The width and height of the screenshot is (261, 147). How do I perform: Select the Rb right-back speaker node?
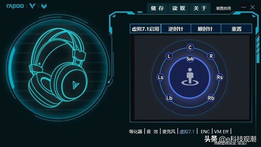pos(211,98)
